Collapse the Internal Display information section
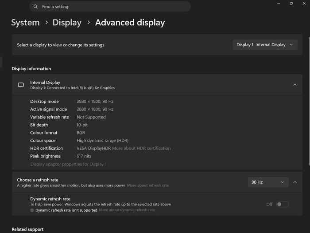 (295, 85)
